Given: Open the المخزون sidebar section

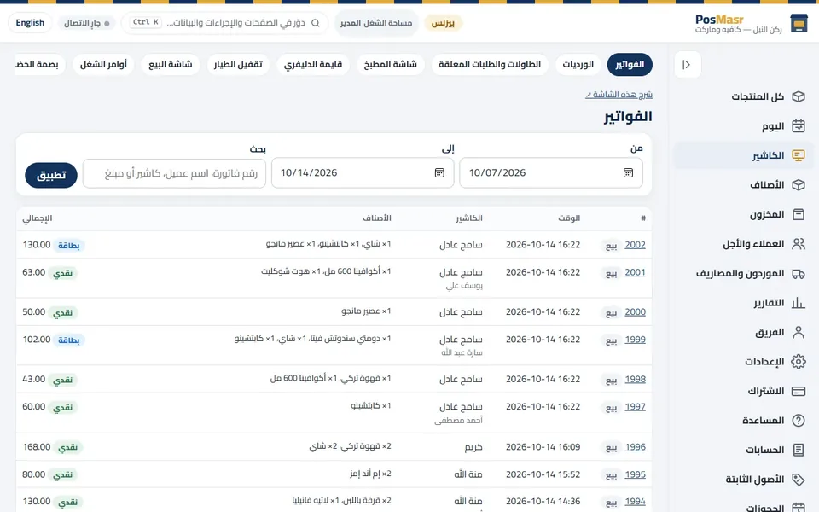Looking at the screenshot, I should click(744, 214).
